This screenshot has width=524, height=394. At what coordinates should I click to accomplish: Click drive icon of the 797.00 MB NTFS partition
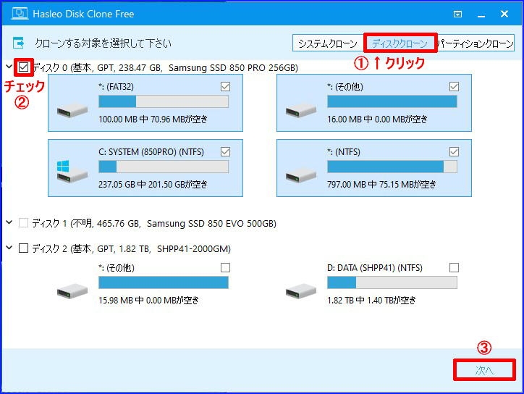click(x=301, y=175)
